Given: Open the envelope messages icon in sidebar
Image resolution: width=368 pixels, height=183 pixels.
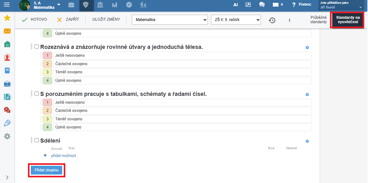Looking at the screenshot, I should coord(7,31).
